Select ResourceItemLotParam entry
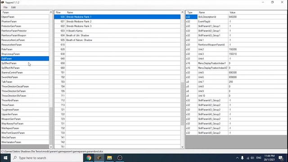 (x=25, y=40)
